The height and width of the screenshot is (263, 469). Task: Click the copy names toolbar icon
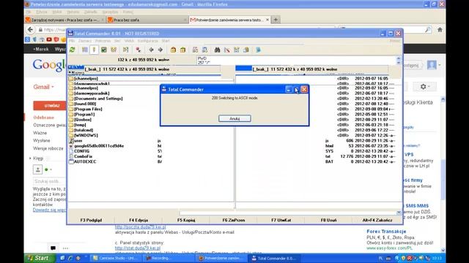point(246,50)
